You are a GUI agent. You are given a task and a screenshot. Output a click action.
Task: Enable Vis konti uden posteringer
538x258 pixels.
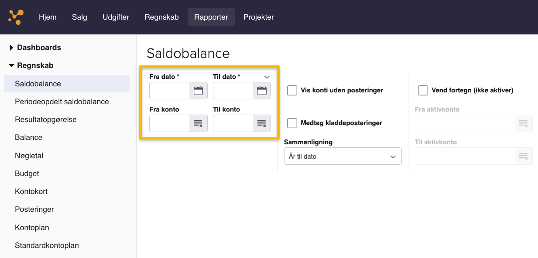tap(292, 90)
